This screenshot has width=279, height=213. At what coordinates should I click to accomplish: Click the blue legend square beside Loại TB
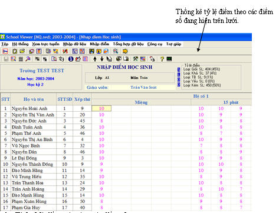coord(179,79)
